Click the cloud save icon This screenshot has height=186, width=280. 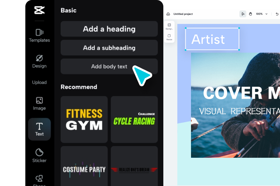click(168, 14)
